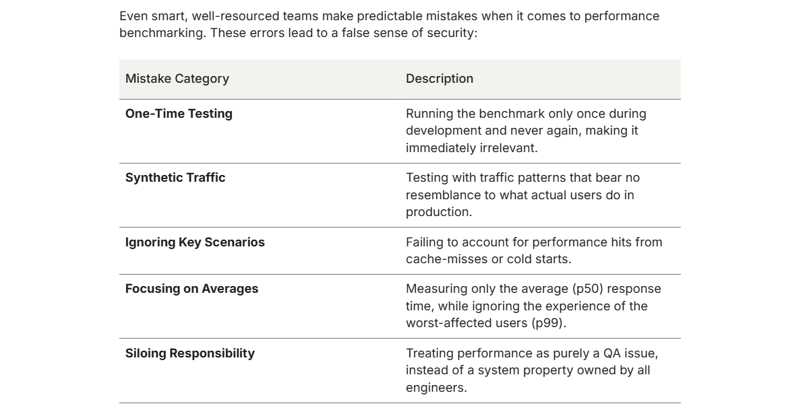The width and height of the screenshot is (811, 416).
Task: Click the 'Ignoring Key Scenarios' cell
Action: click(195, 242)
